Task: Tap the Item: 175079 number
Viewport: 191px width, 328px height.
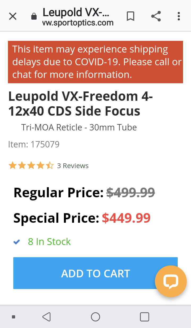Action: (x=34, y=144)
